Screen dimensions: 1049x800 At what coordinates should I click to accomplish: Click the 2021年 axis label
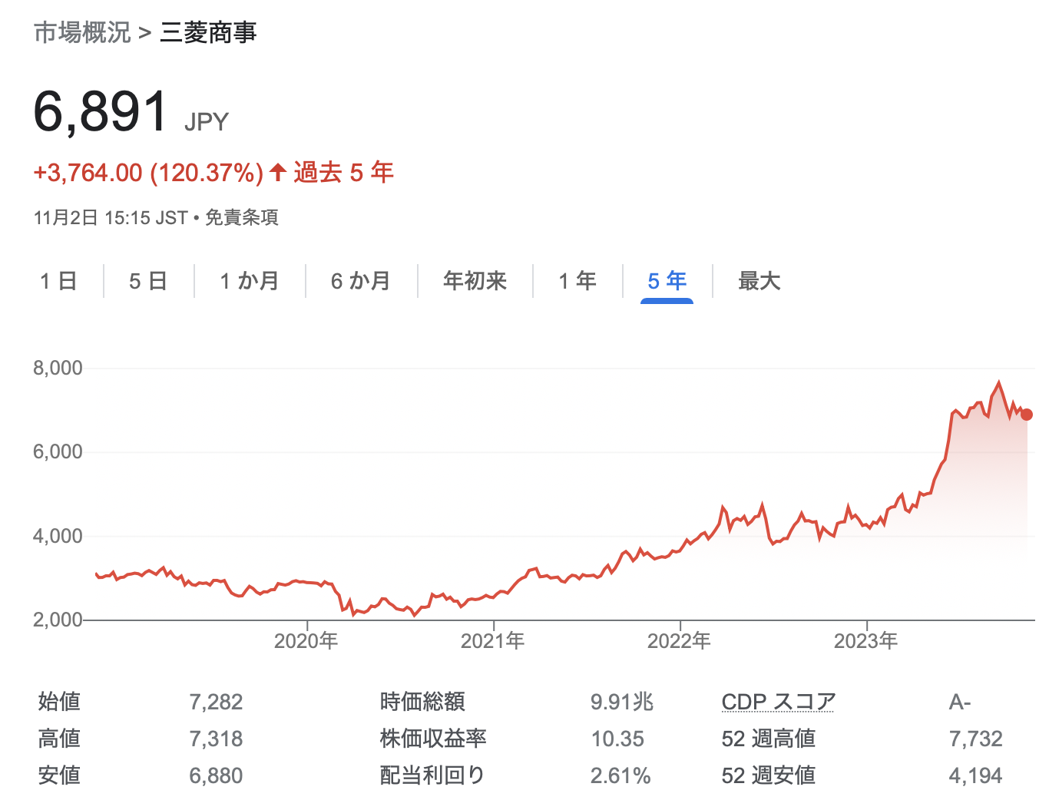[493, 641]
